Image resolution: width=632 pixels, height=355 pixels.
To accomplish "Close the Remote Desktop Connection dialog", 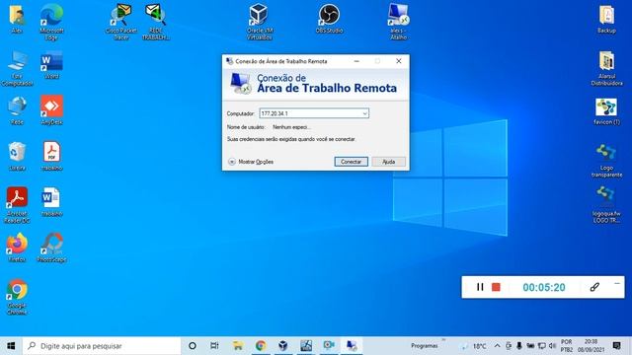I will [x=399, y=61].
